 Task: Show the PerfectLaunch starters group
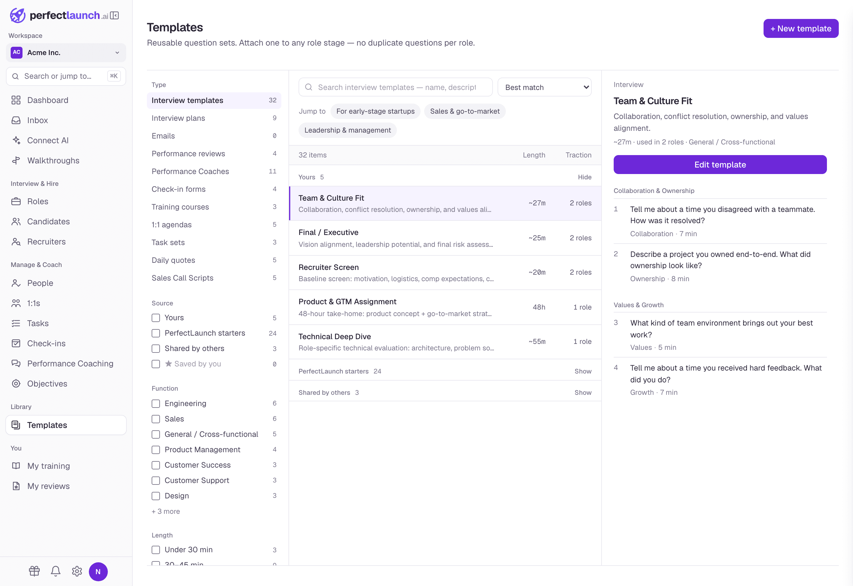click(x=583, y=371)
